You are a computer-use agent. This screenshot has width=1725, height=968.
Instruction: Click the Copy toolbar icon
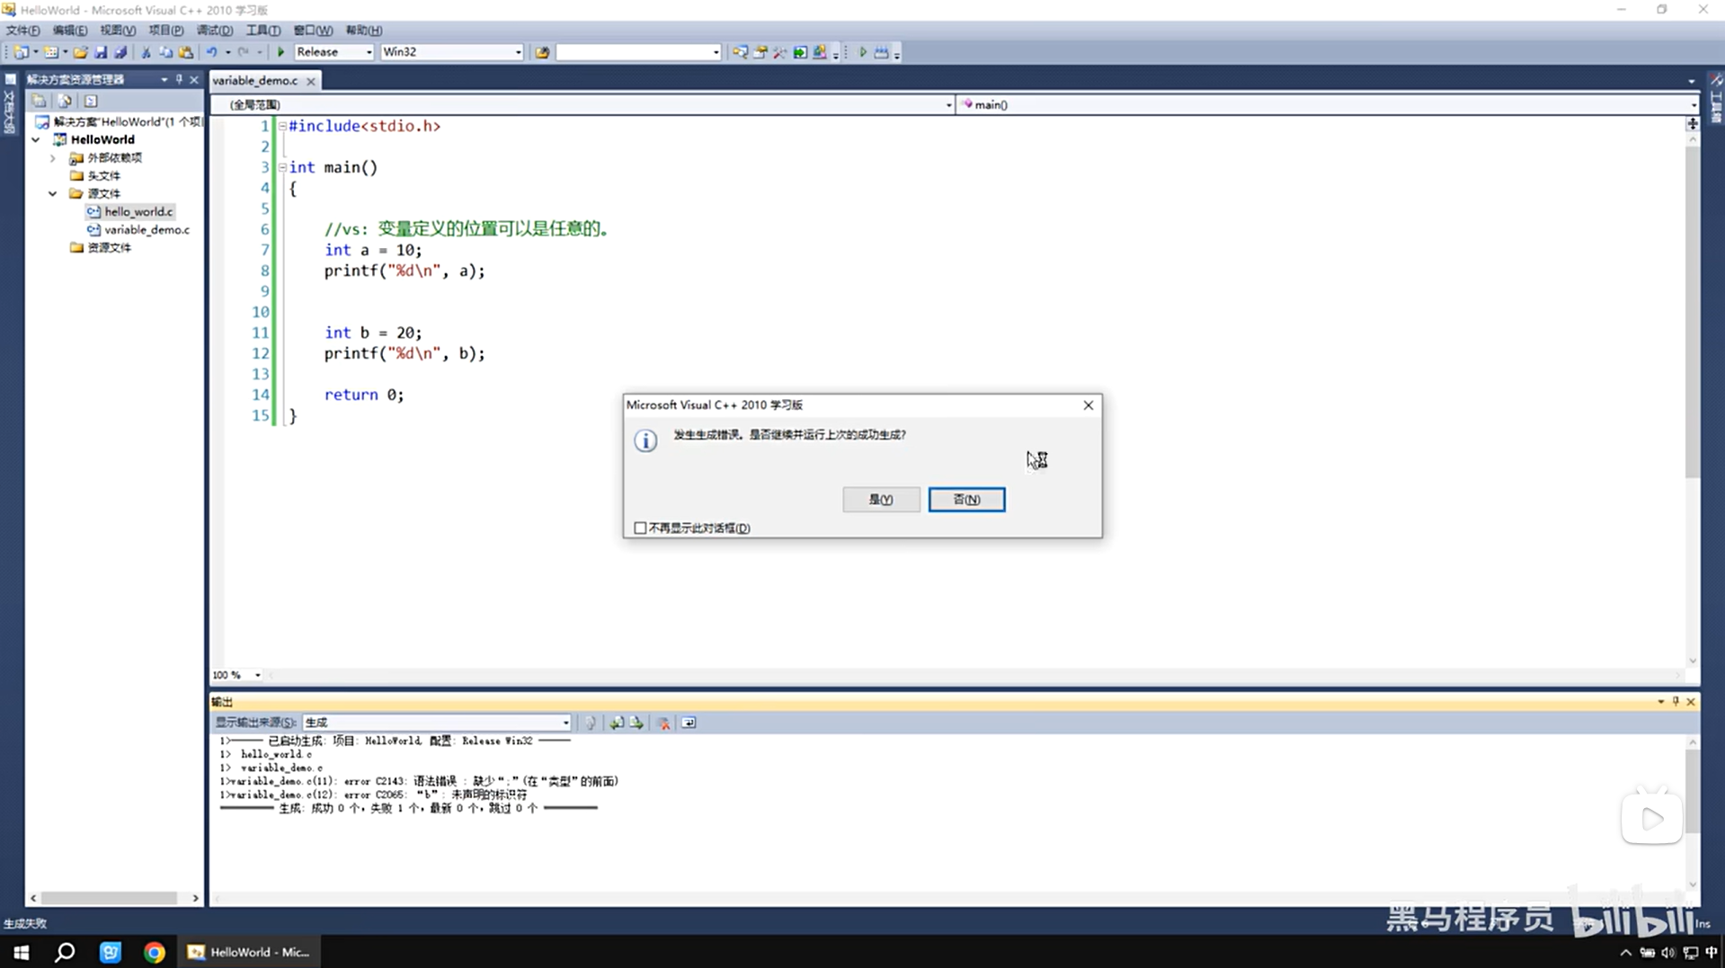coord(165,52)
